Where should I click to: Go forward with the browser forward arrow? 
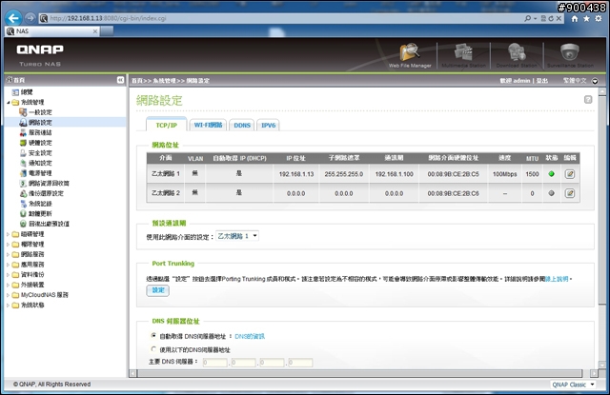click(x=30, y=18)
